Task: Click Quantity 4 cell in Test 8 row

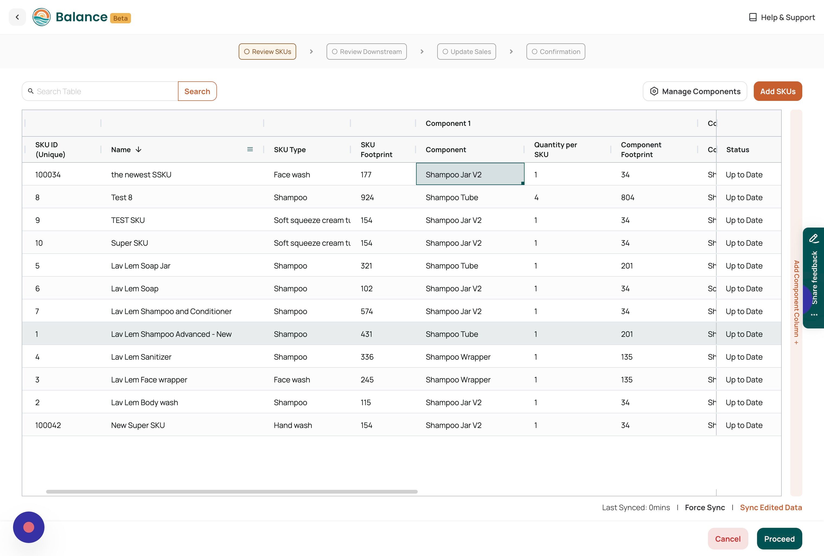Action: coord(567,197)
